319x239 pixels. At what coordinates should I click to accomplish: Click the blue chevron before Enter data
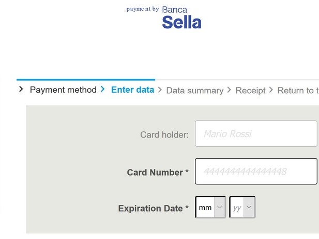tap(103, 89)
